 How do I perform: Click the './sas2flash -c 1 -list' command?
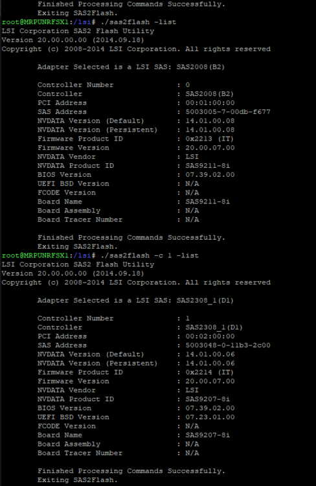tap(148, 255)
